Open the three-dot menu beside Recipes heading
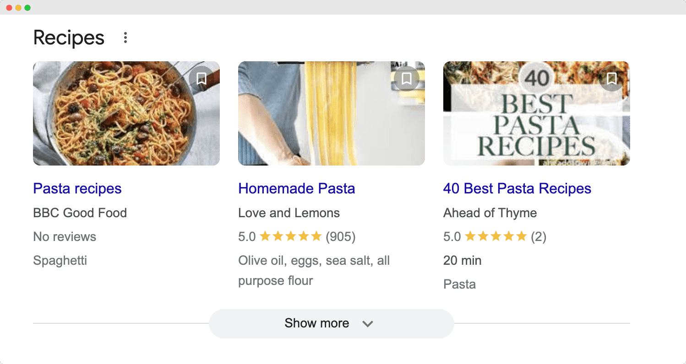 [125, 38]
